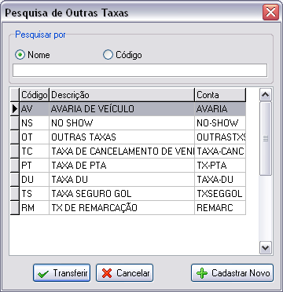Screen dimensions: 283x292
Task: Click the DU code cell
Action: click(34, 180)
